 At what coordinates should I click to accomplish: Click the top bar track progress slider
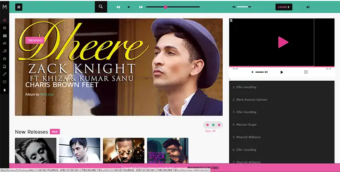173,7
